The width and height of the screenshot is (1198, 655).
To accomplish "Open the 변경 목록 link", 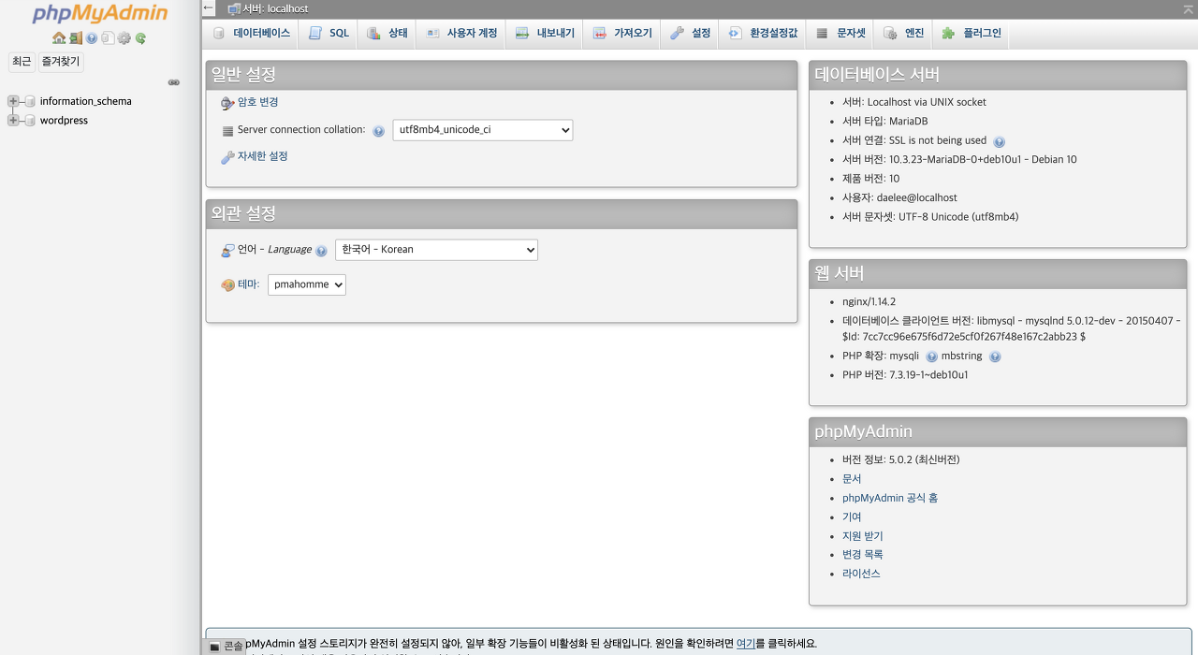I will click(863, 555).
